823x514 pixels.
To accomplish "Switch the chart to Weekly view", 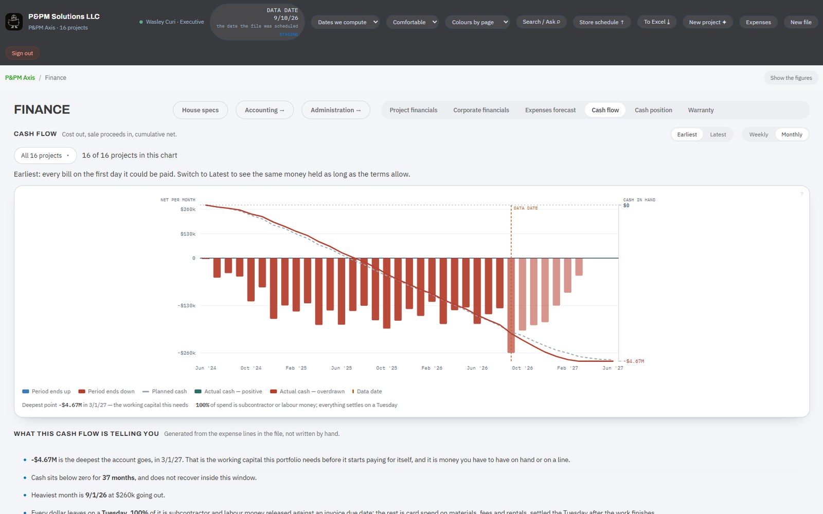I will (758, 135).
